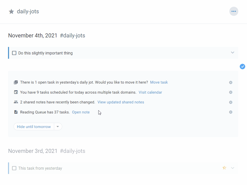247x185 pixels.
Task: Click the 'This task from yesterday' text
Action: click(x=40, y=168)
